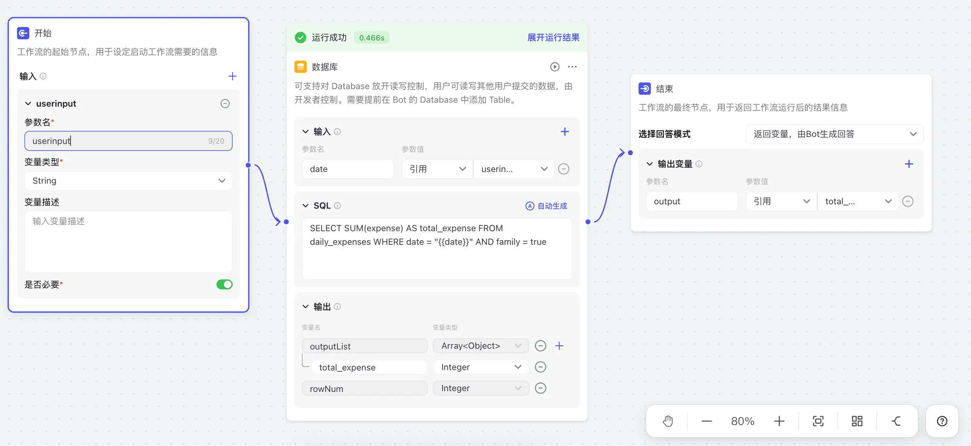Click the rowNum variable name field
The width and height of the screenshot is (971, 446).
click(365, 388)
